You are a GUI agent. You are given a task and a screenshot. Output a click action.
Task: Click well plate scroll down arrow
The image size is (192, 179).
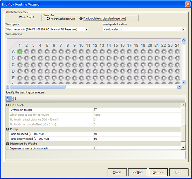click(184, 82)
